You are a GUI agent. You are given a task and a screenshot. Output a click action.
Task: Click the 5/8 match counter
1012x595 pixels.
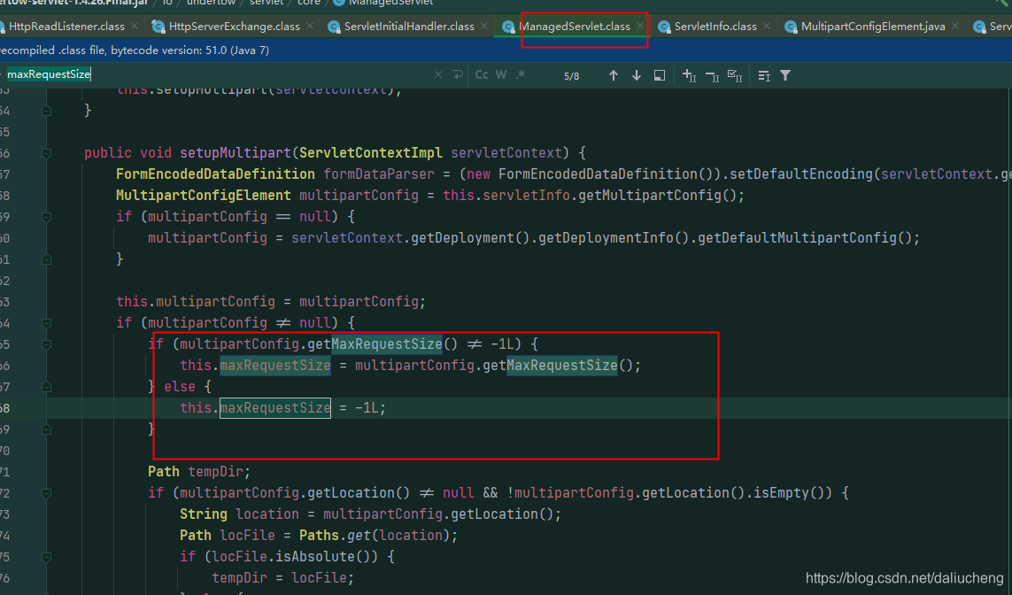[x=572, y=76]
